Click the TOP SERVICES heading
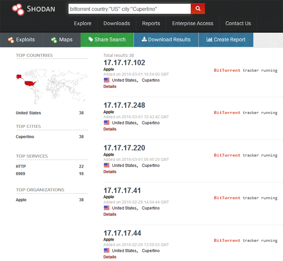283x261 pixels. [x=32, y=156]
